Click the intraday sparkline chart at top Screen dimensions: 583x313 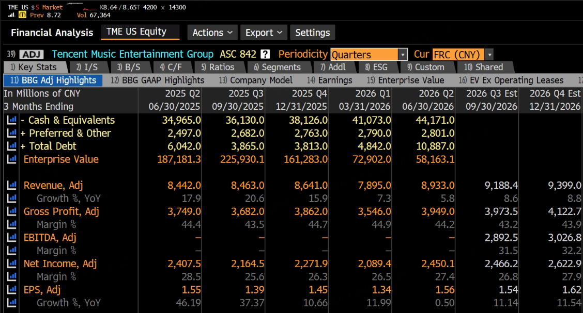point(81,6)
